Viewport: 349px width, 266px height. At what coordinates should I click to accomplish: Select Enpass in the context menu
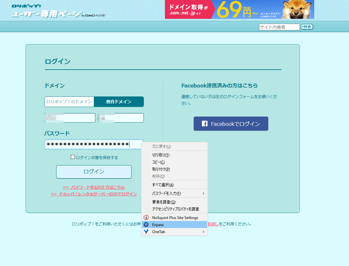point(174,224)
